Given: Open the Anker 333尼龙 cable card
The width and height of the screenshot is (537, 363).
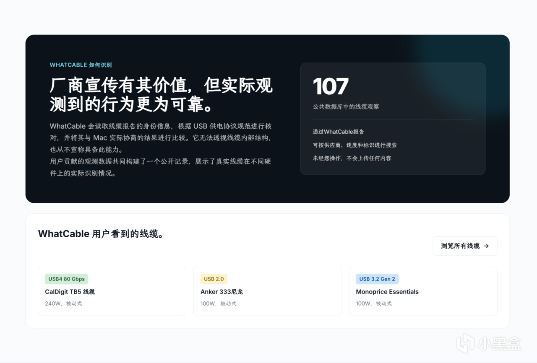Looking at the screenshot, I should [x=267, y=291].
